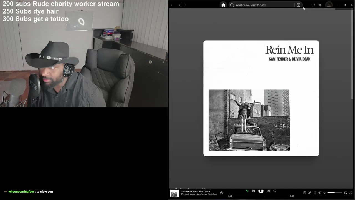Pause the playing track
Image resolution: width=355 pixels, height=200 pixels.
261,191
